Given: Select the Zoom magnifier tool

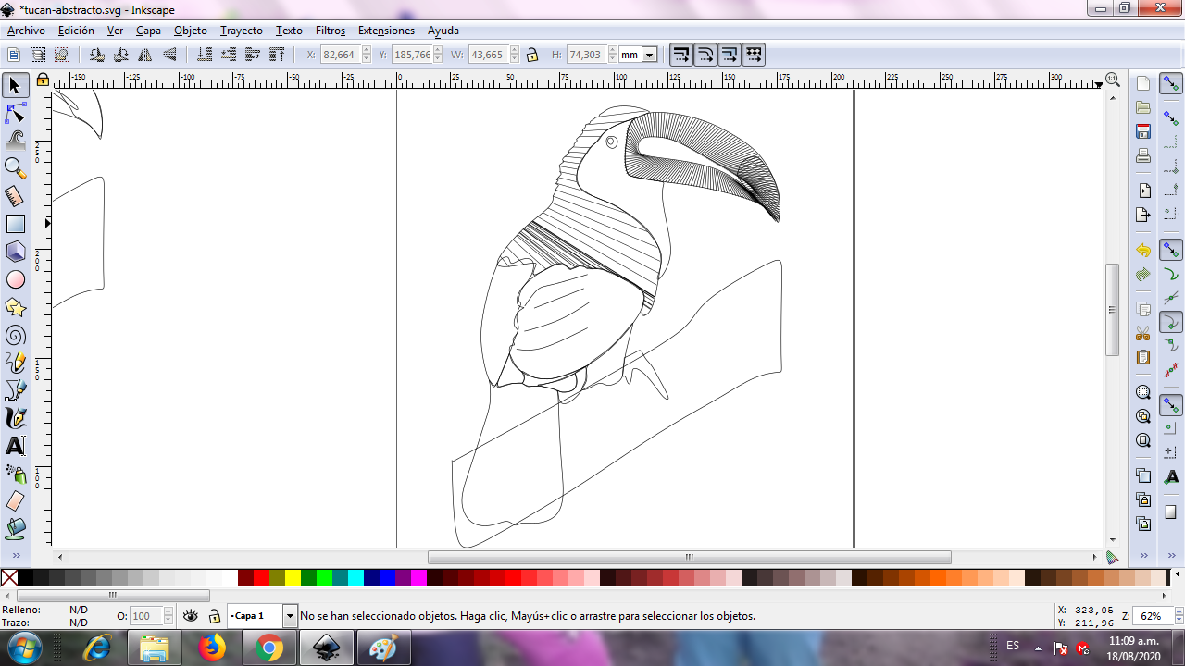Looking at the screenshot, I should tap(15, 168).
